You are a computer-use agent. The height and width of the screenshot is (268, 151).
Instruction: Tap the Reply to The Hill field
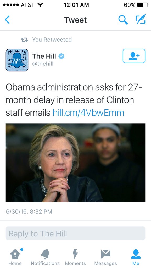coord(75,233)
